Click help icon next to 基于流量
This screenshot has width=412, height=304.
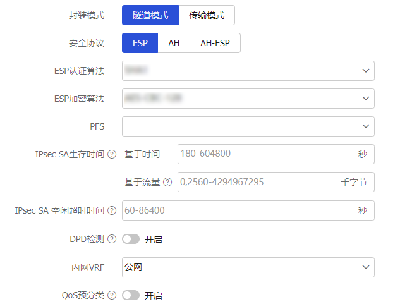167,182
